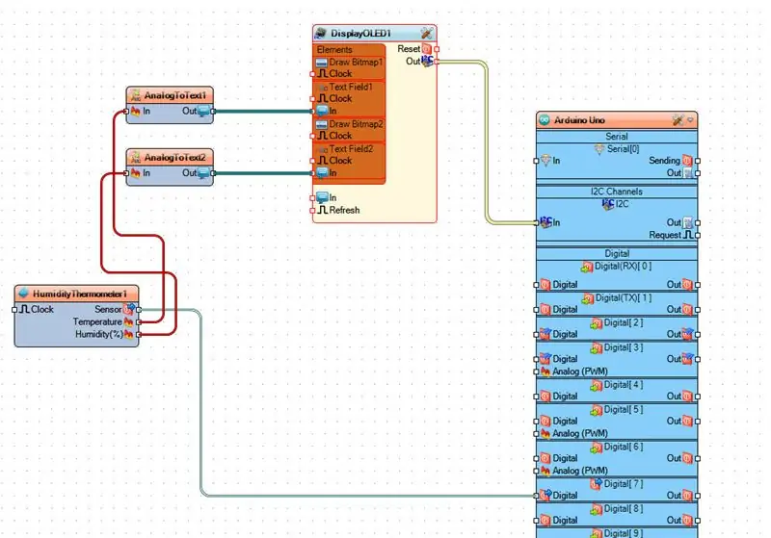Click the In pin under Text Field2
Viewport: 771px width, 538px height.
(x=312, y=173)
